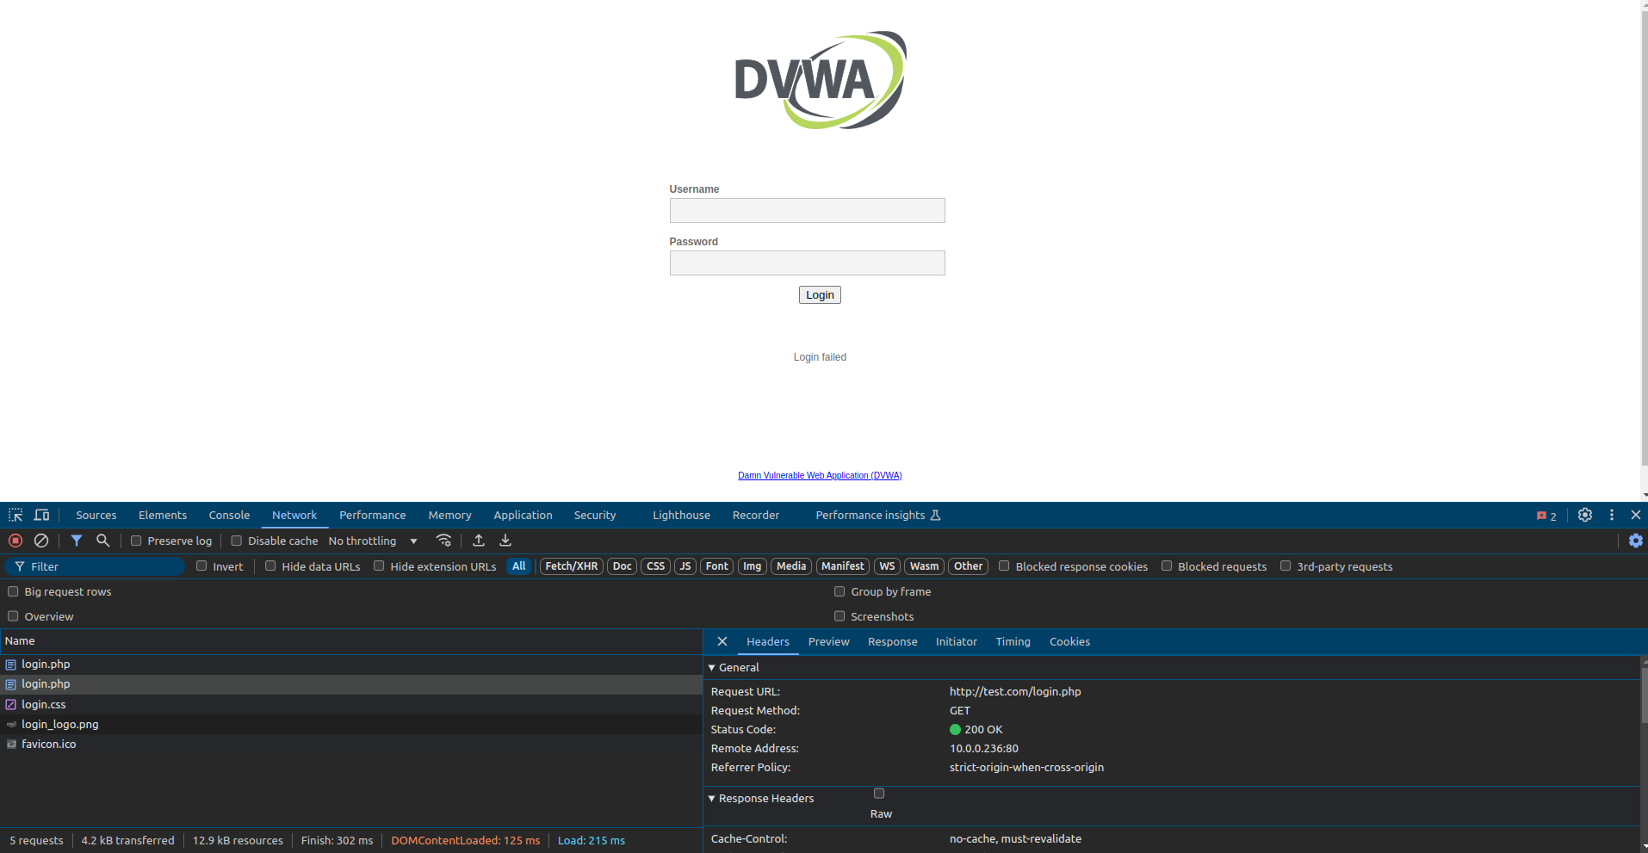Click the issues counter flag icon
Image resolution: width=1648 pixels, height=853 pixels.
coord(1546,516)
